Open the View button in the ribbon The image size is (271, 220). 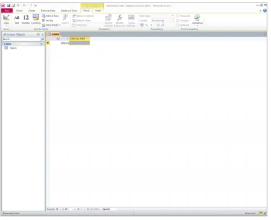(x=6, y=20)
